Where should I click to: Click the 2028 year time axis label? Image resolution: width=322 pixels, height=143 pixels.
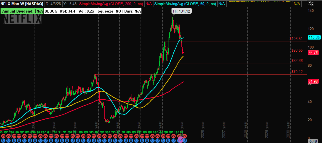pyautogui.click(x=246, y=130)
